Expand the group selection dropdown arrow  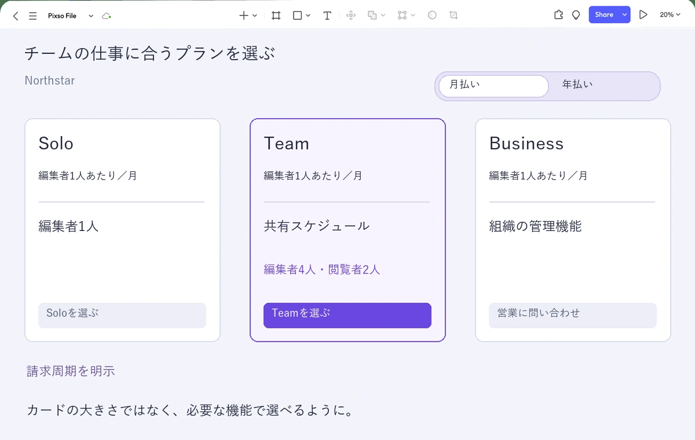click(413, 16)
